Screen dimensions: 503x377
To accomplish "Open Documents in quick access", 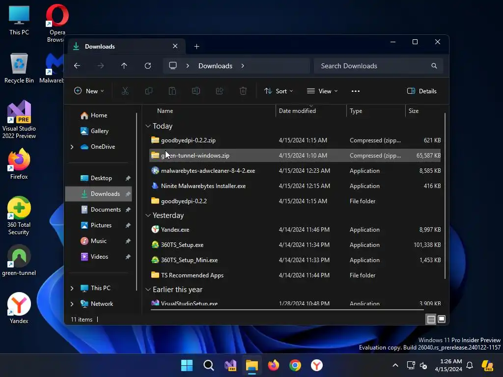I will [x=98, y=210].
